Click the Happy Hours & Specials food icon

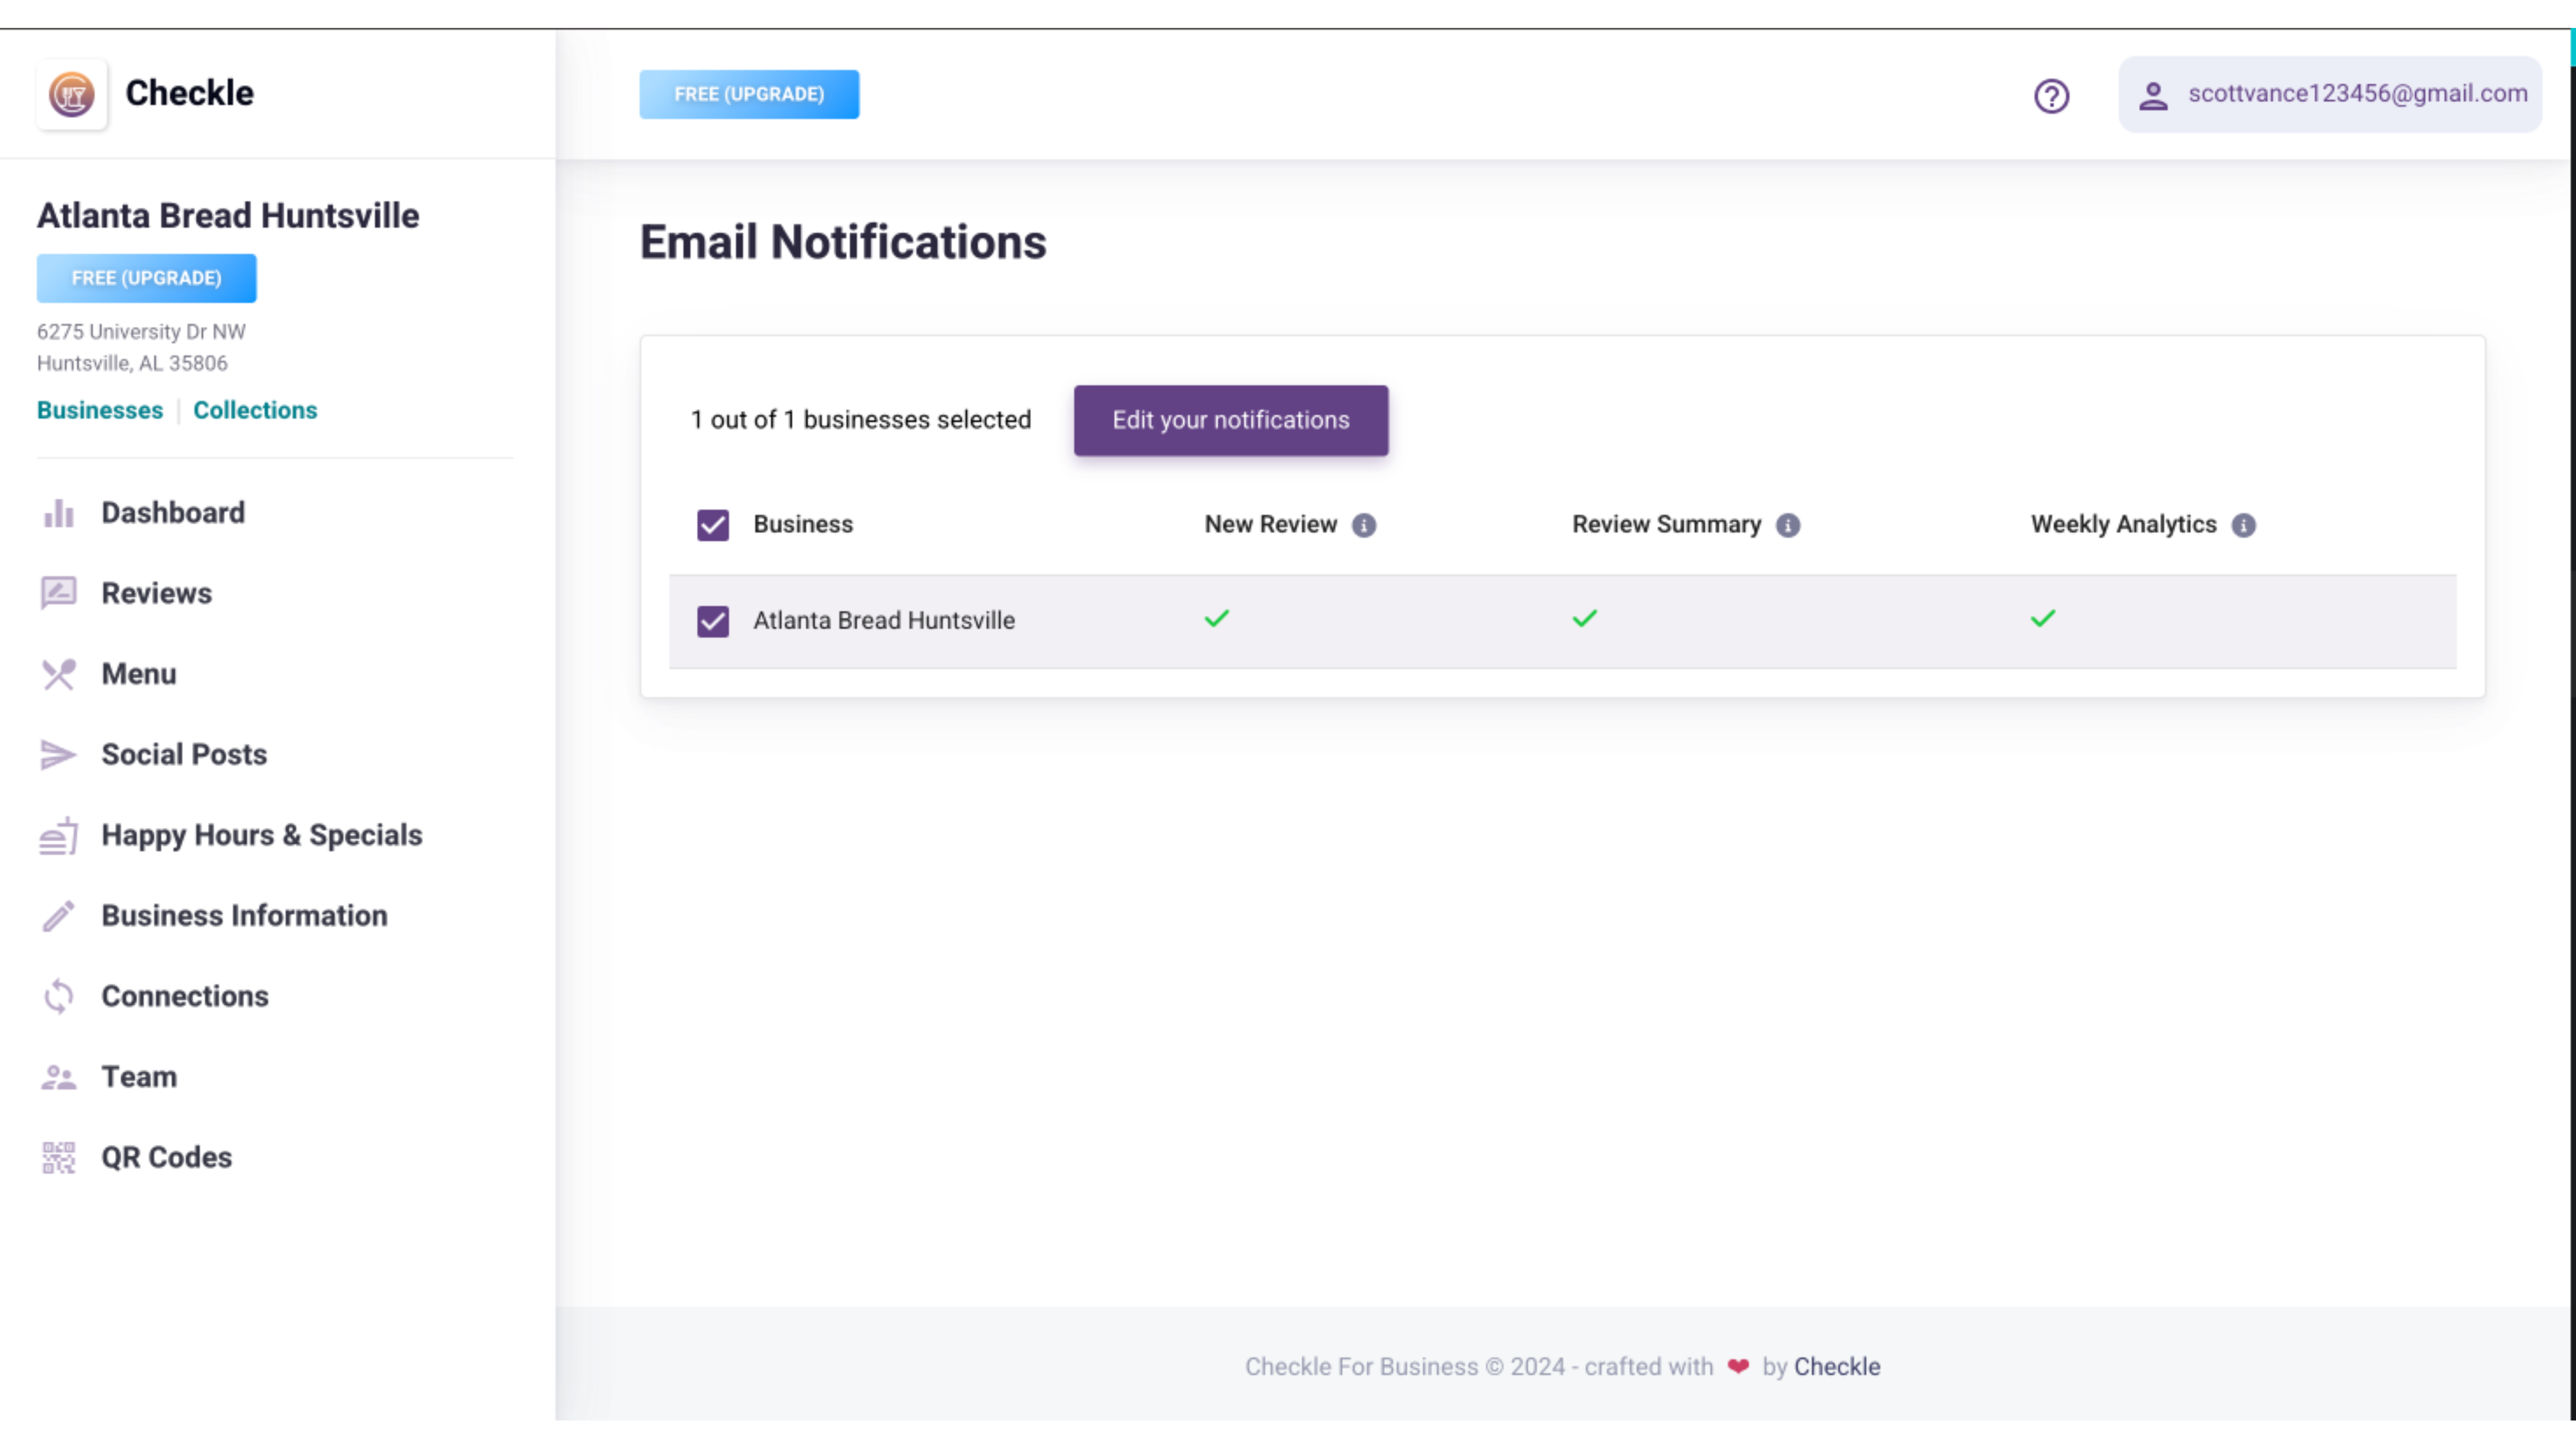coord(59,836)
